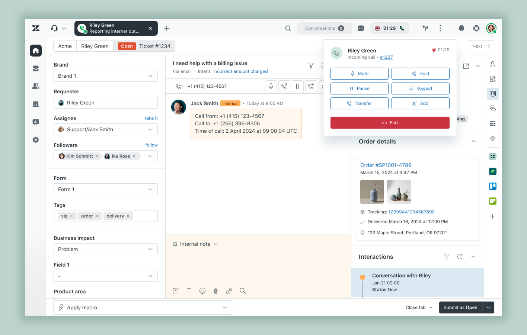Attach a file to the internal note
Screen dimensions: 527x335
[x=216, y=291]
